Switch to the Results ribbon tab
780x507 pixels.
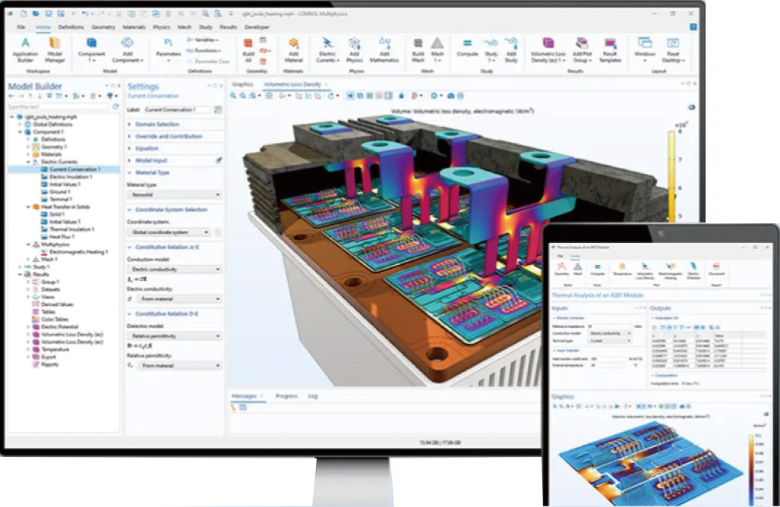[x=229, y=27]
